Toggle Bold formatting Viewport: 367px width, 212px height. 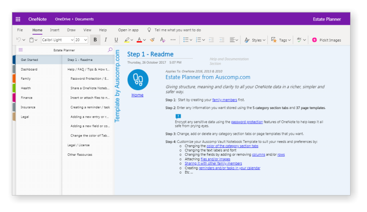pos(95,40)
